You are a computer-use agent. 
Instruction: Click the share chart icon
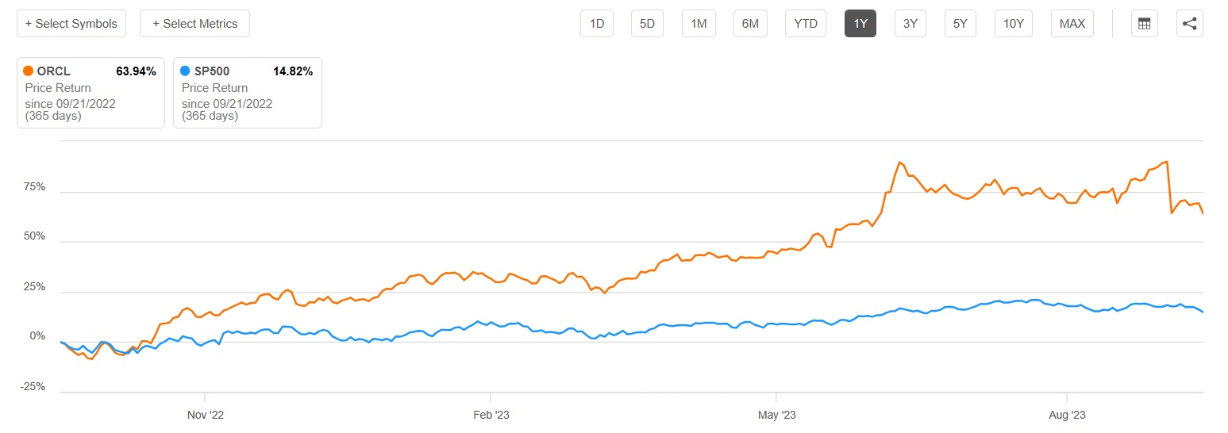pyautogui.click(x=1189, y=24)
